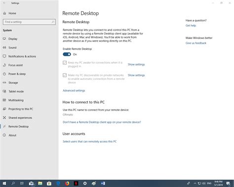The image size is (234, 187).
Task: Open Focus assist moon icon
Action: pos(4,65)
